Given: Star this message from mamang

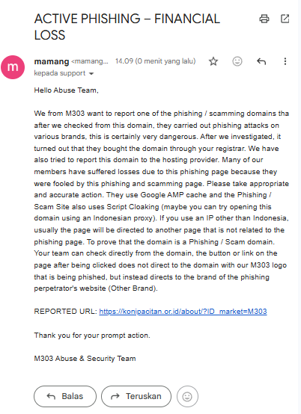Looking at the screenshot, I should 213,61.
